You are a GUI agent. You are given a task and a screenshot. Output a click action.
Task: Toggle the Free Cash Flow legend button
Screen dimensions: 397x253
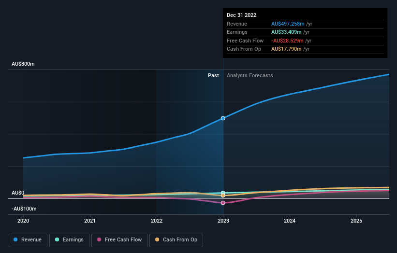[119, 240]
